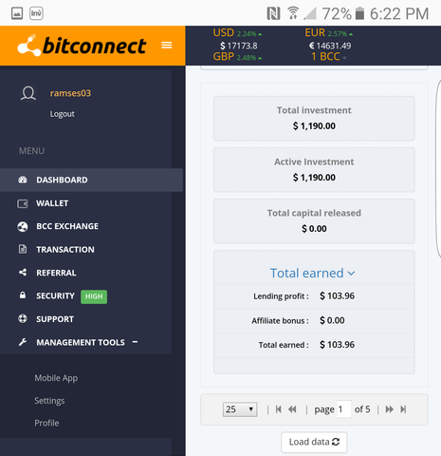Viewport: 441px width, 456px height.
Task: Click the Referral share icon
Action: pyautogui.click(x=23, y=273)
